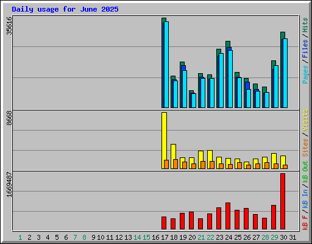Click the red kB bar for day 17

pyautogui.click(x=164, y=223)
